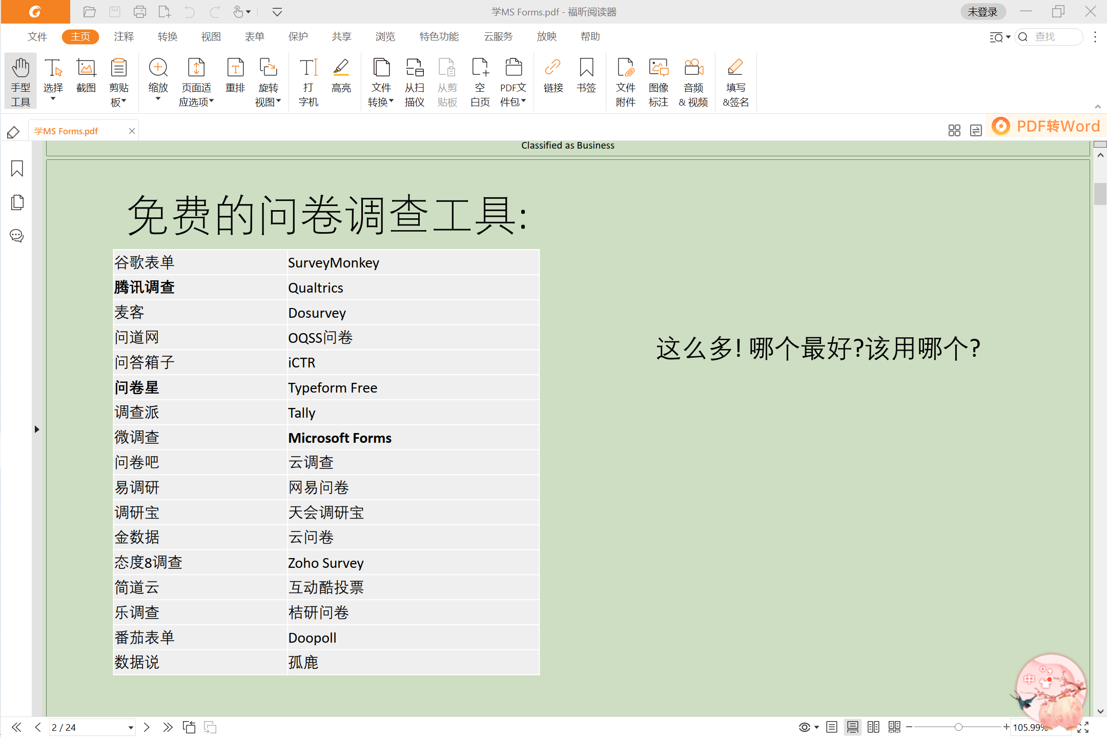This screenshot has height=738, width=1107.
Task: Click File Attachment (文件附件) tool
Action: coord(626,81)
